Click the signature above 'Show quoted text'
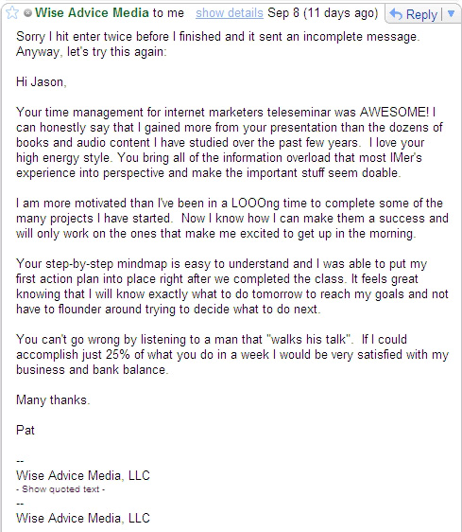 click(x=83, y=476)
